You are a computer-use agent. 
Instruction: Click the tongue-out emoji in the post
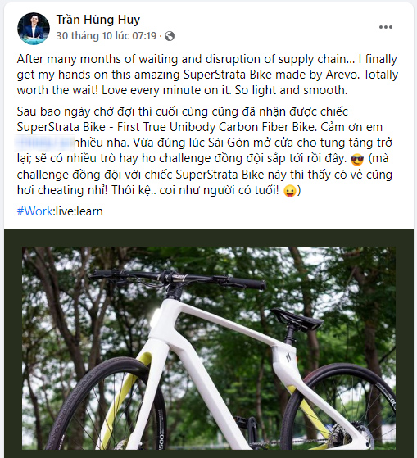point(290,191)
